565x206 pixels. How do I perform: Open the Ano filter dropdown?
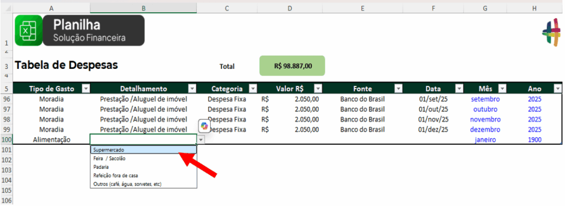pos(557,89)
